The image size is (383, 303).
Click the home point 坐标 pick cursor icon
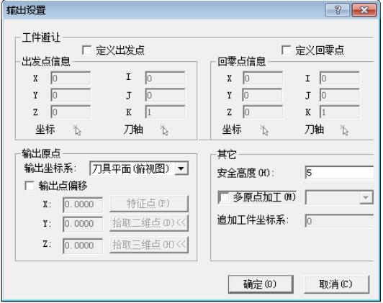264,130
